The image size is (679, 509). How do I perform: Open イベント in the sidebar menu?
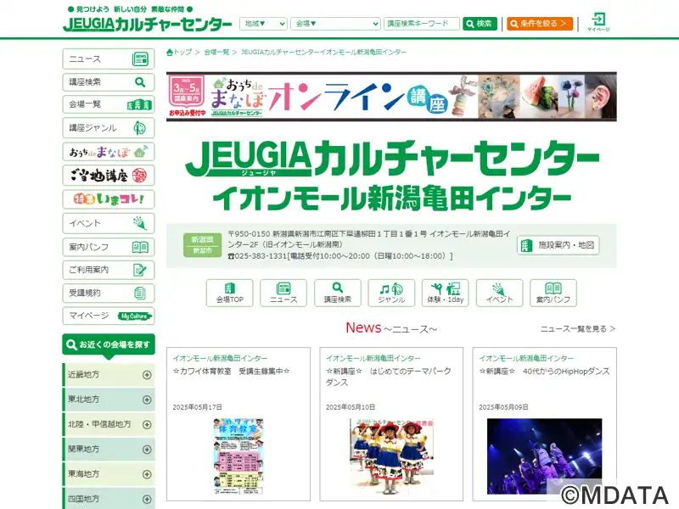tap(109, 223)
